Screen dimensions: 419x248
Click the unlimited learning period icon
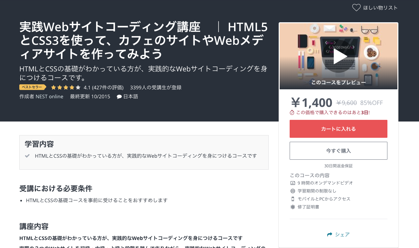(x=293, y=191)
